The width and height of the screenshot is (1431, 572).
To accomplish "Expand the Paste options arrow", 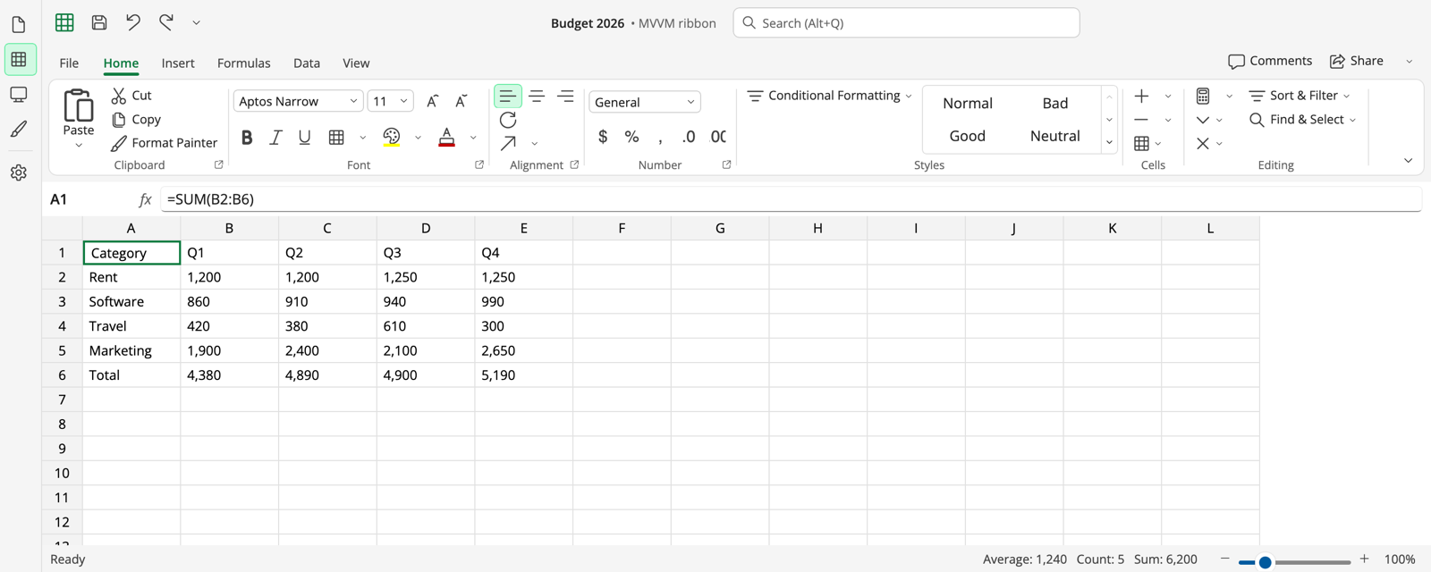I will pyautogui.click(x=79, y=145).
